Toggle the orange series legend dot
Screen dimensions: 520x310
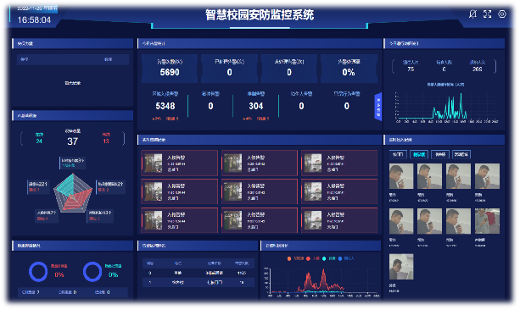tap(289, 258)
